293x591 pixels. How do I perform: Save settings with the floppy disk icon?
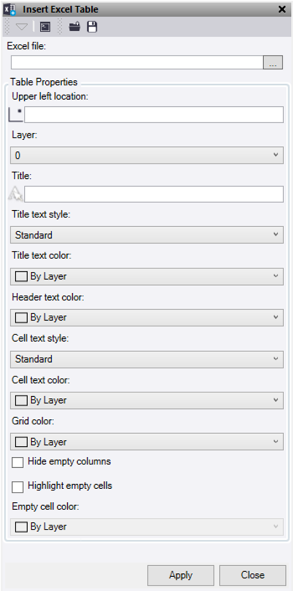(92, 27)
